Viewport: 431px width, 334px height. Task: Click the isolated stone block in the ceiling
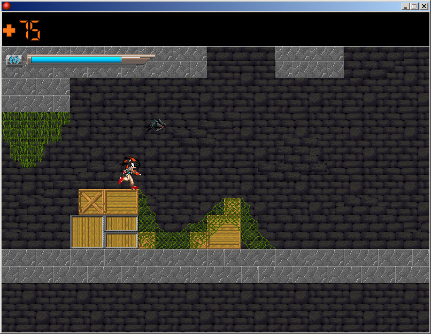[x=309, y=62]
